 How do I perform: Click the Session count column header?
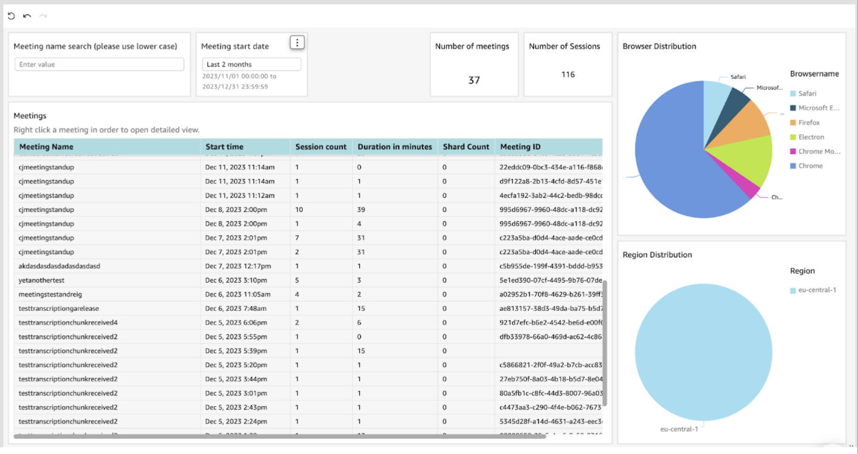point(321,146)
